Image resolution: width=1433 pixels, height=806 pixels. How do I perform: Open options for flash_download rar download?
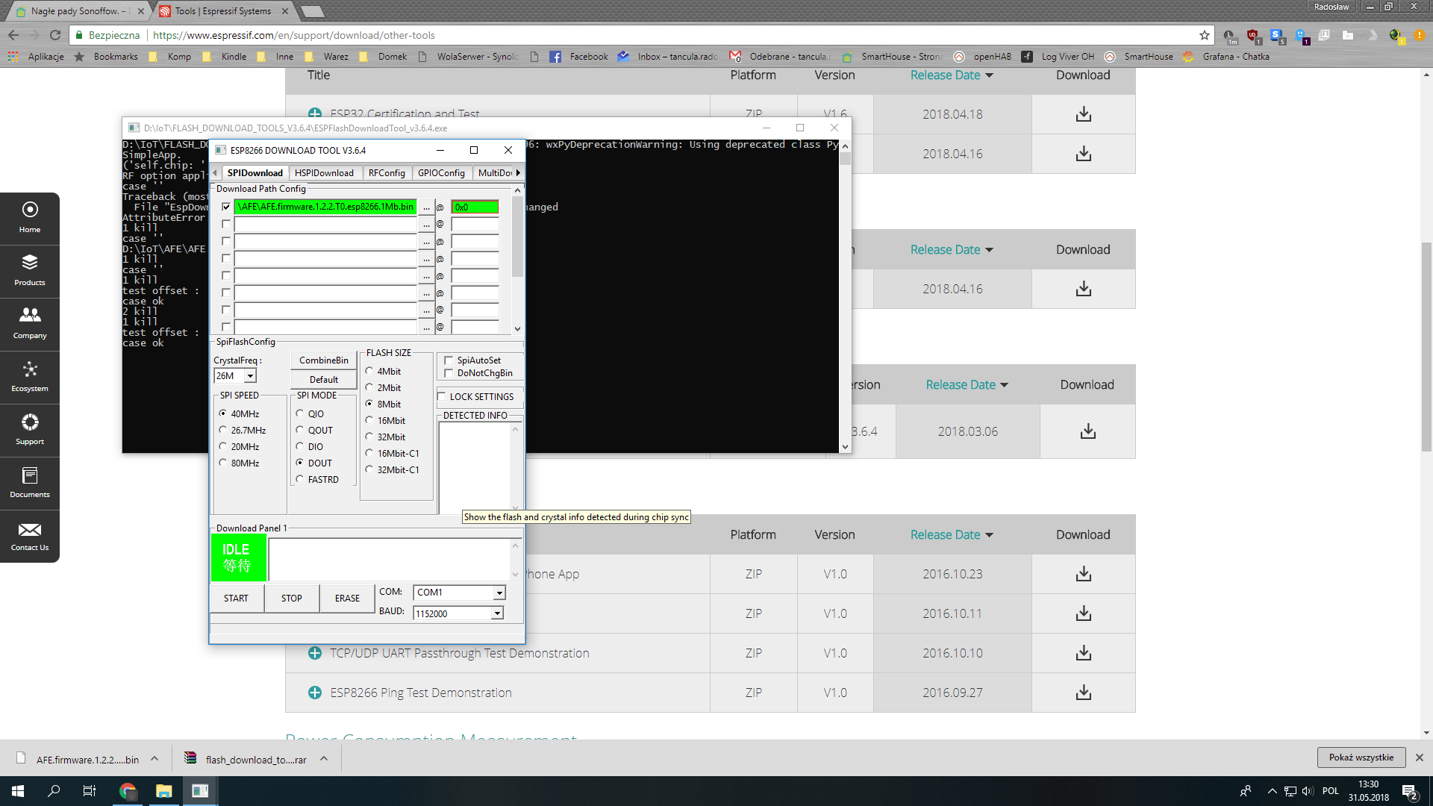pos(324,759)
